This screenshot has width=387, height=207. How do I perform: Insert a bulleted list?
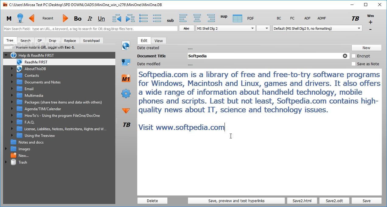point(157,18)
